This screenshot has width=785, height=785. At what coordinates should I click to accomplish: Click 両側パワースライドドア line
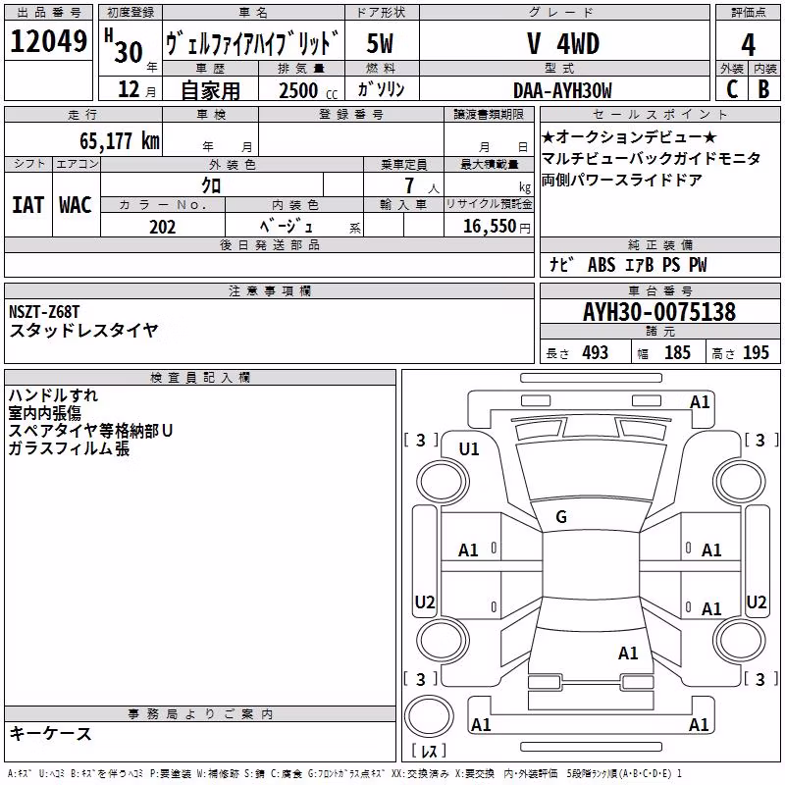point(622,180)
